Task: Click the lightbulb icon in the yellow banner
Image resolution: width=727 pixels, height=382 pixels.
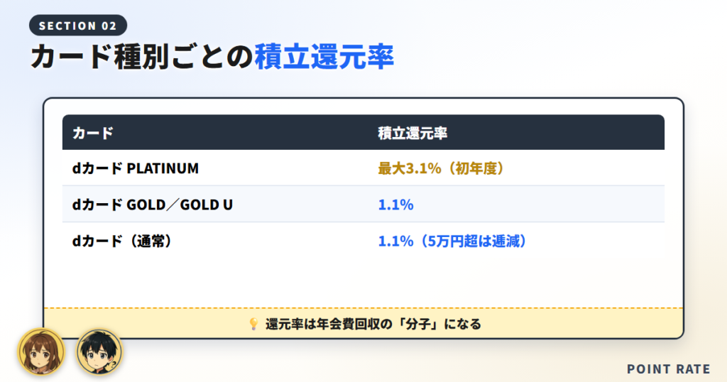Action: (253, 324)
